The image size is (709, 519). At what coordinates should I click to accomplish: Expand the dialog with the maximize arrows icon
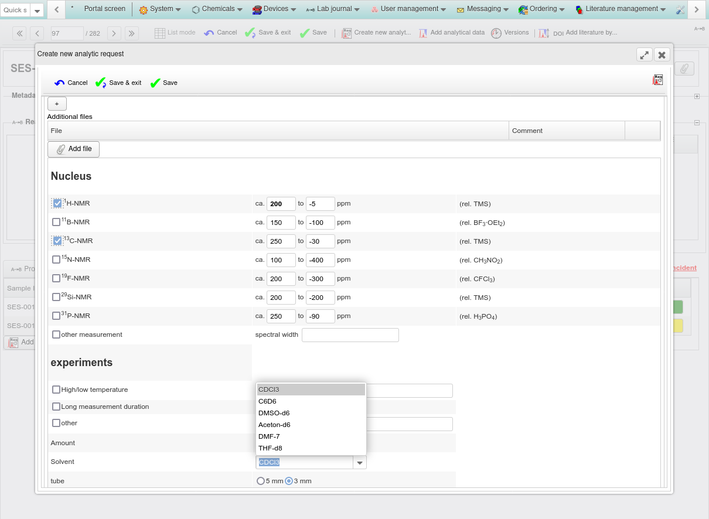click(x=644, y=55)
